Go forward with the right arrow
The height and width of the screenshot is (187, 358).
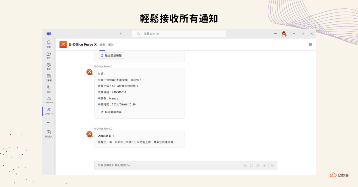[x=127, y=34]
